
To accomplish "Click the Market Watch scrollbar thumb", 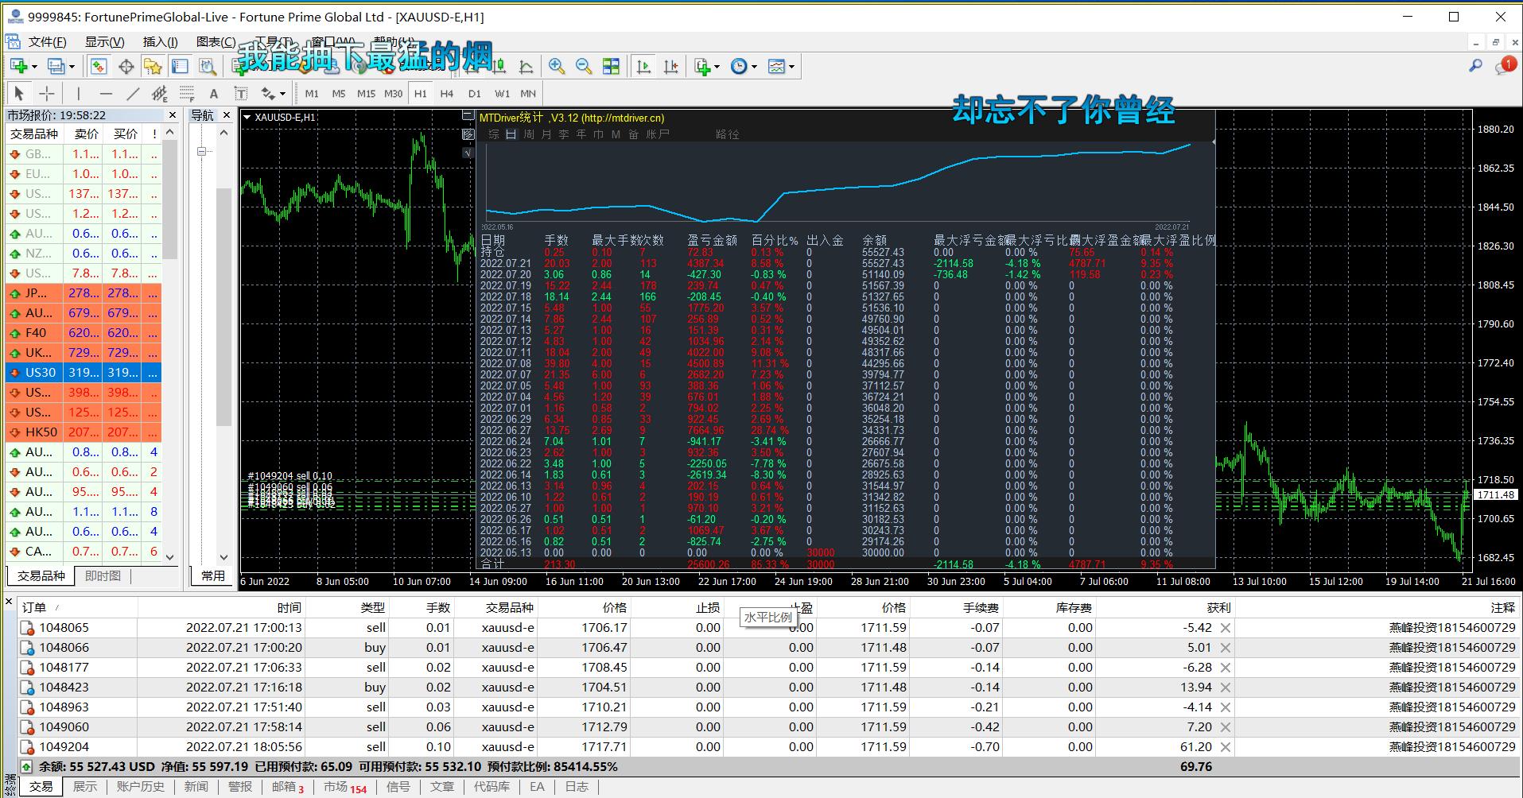I will [170, 199].
